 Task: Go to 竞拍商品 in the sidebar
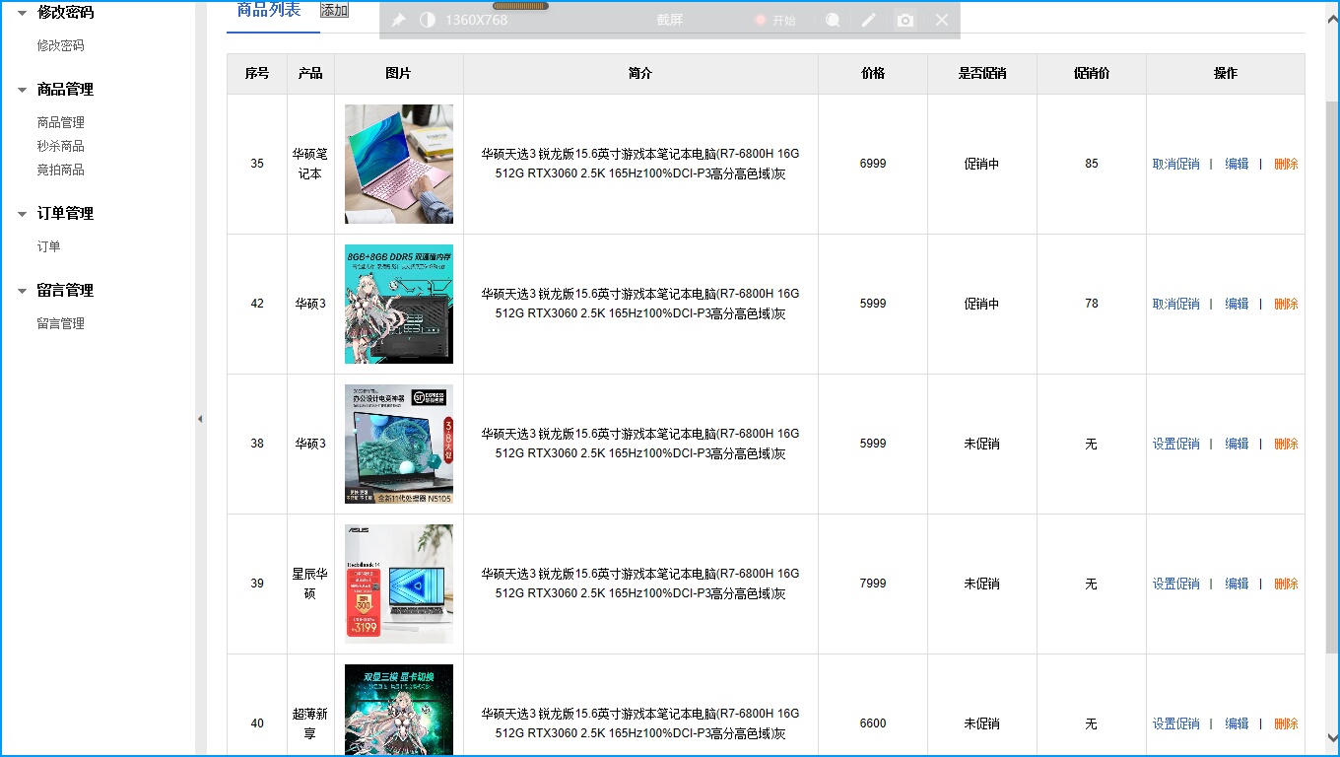(x=61, y=170)
